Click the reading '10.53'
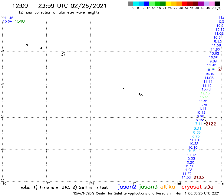Screen dimensions: 224x196 click(x=190, y=159)
